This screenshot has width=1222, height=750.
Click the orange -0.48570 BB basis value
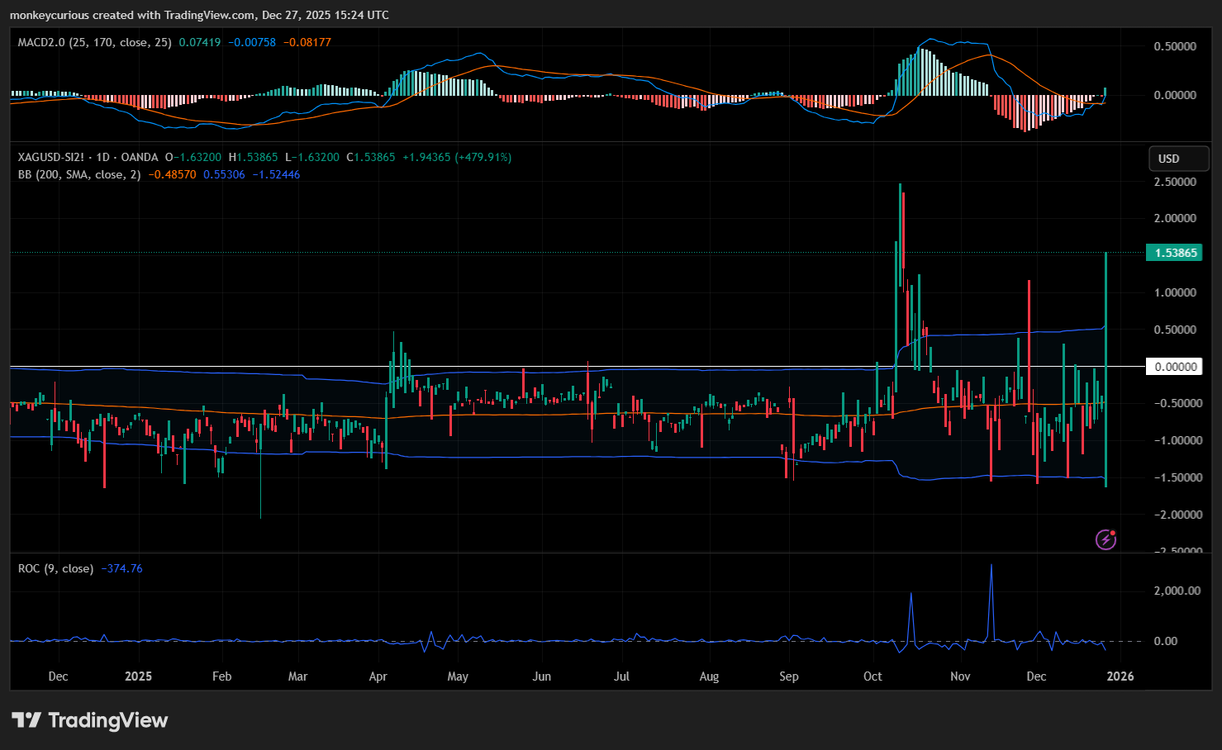coord(172,174)
